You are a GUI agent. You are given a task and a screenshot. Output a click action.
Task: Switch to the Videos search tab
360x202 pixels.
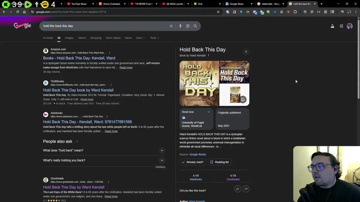[x=82, y=38]
